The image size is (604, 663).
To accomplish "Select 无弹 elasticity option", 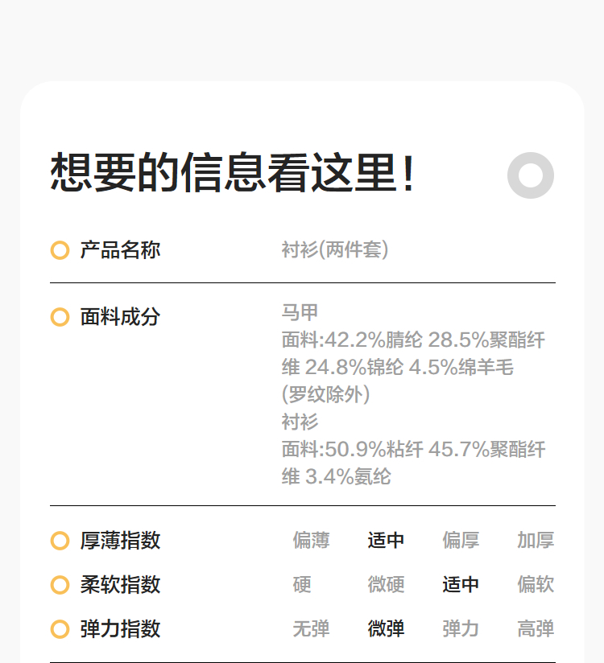I will (x=311, y=629).
